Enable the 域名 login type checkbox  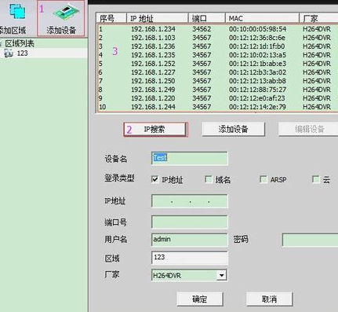click(x=209, y=179)
